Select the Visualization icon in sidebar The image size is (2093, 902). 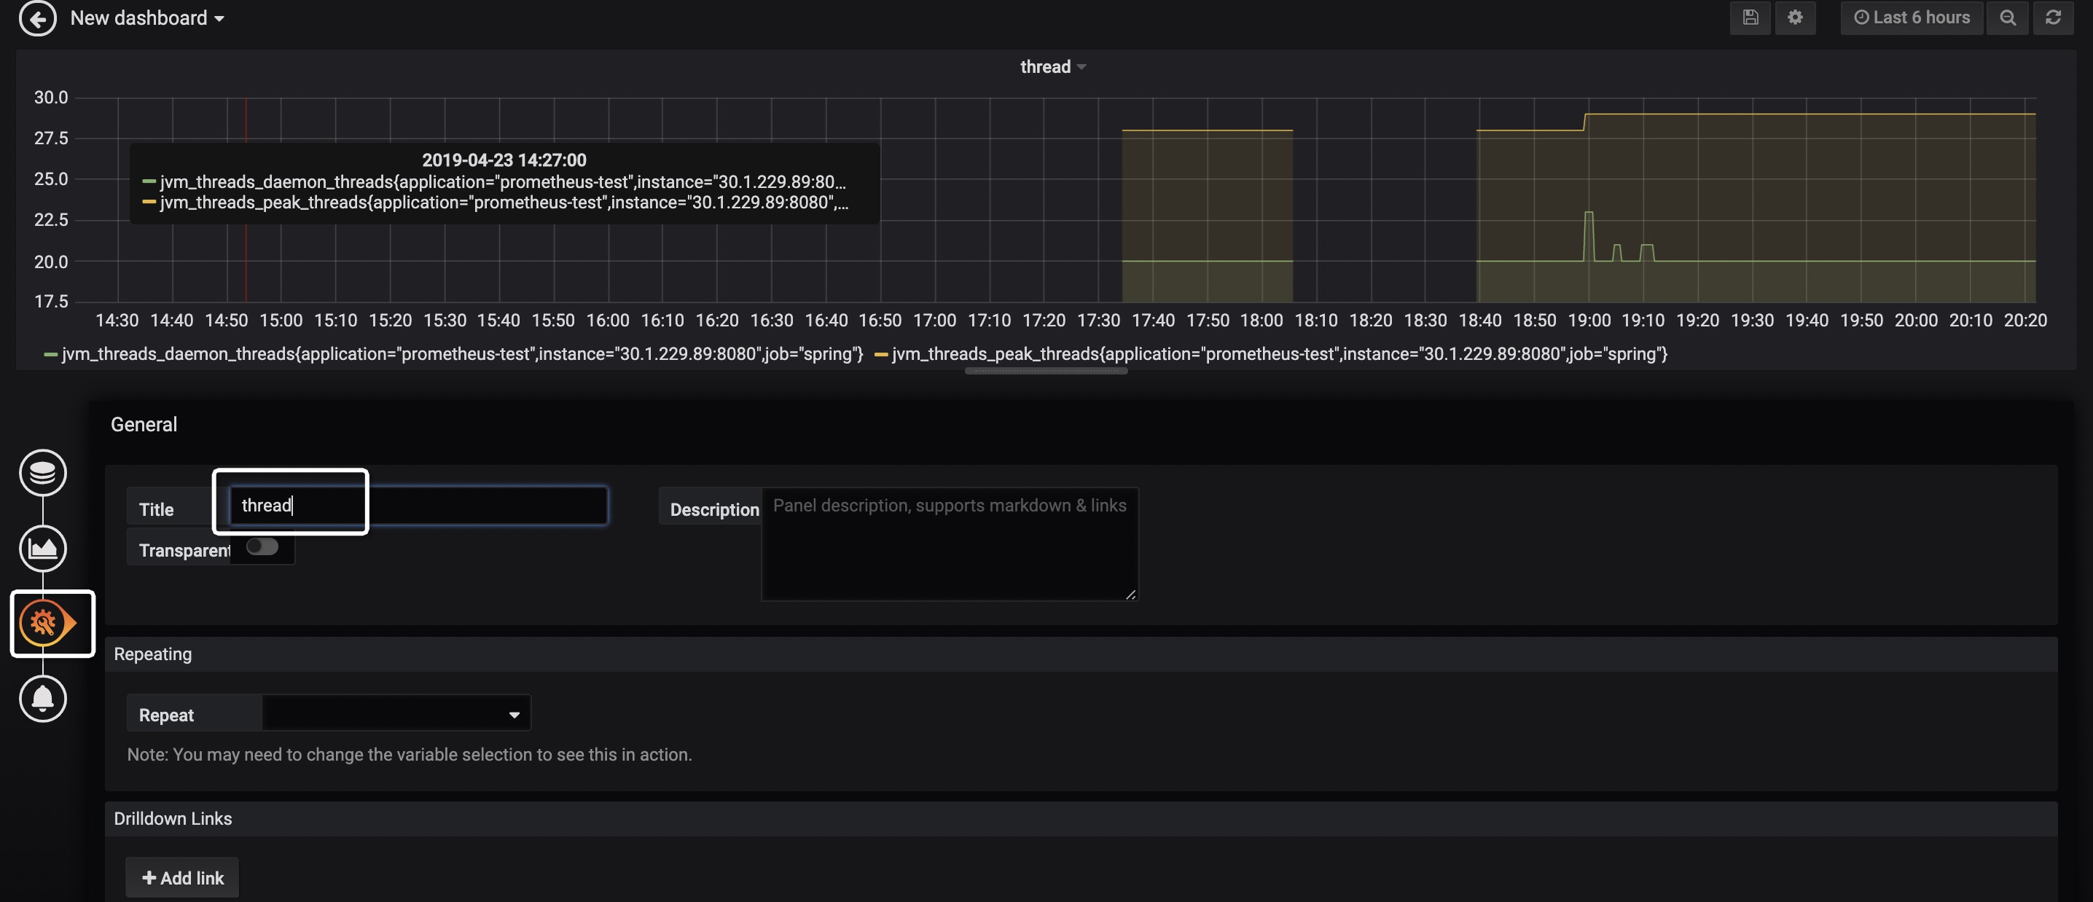tap(42, 548)
